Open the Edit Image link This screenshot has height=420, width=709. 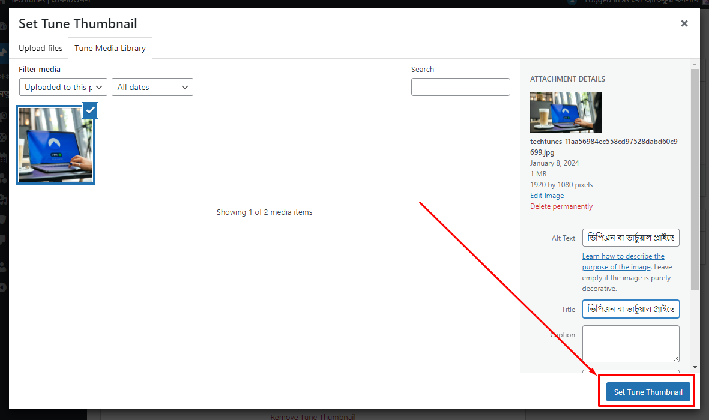click(x=547, y=196)
